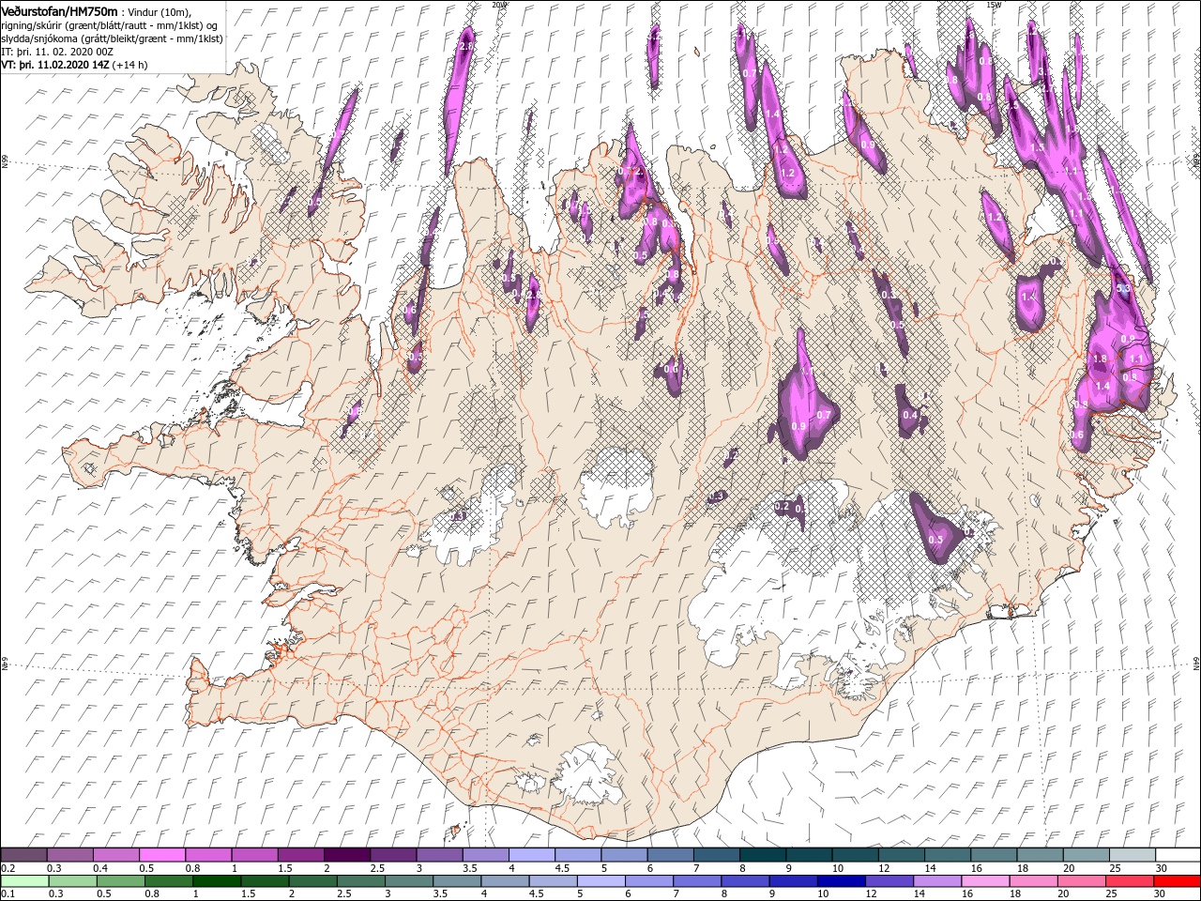
Task: Click the '0.2' label on the purple legend scale
Action: coord(8,868)
